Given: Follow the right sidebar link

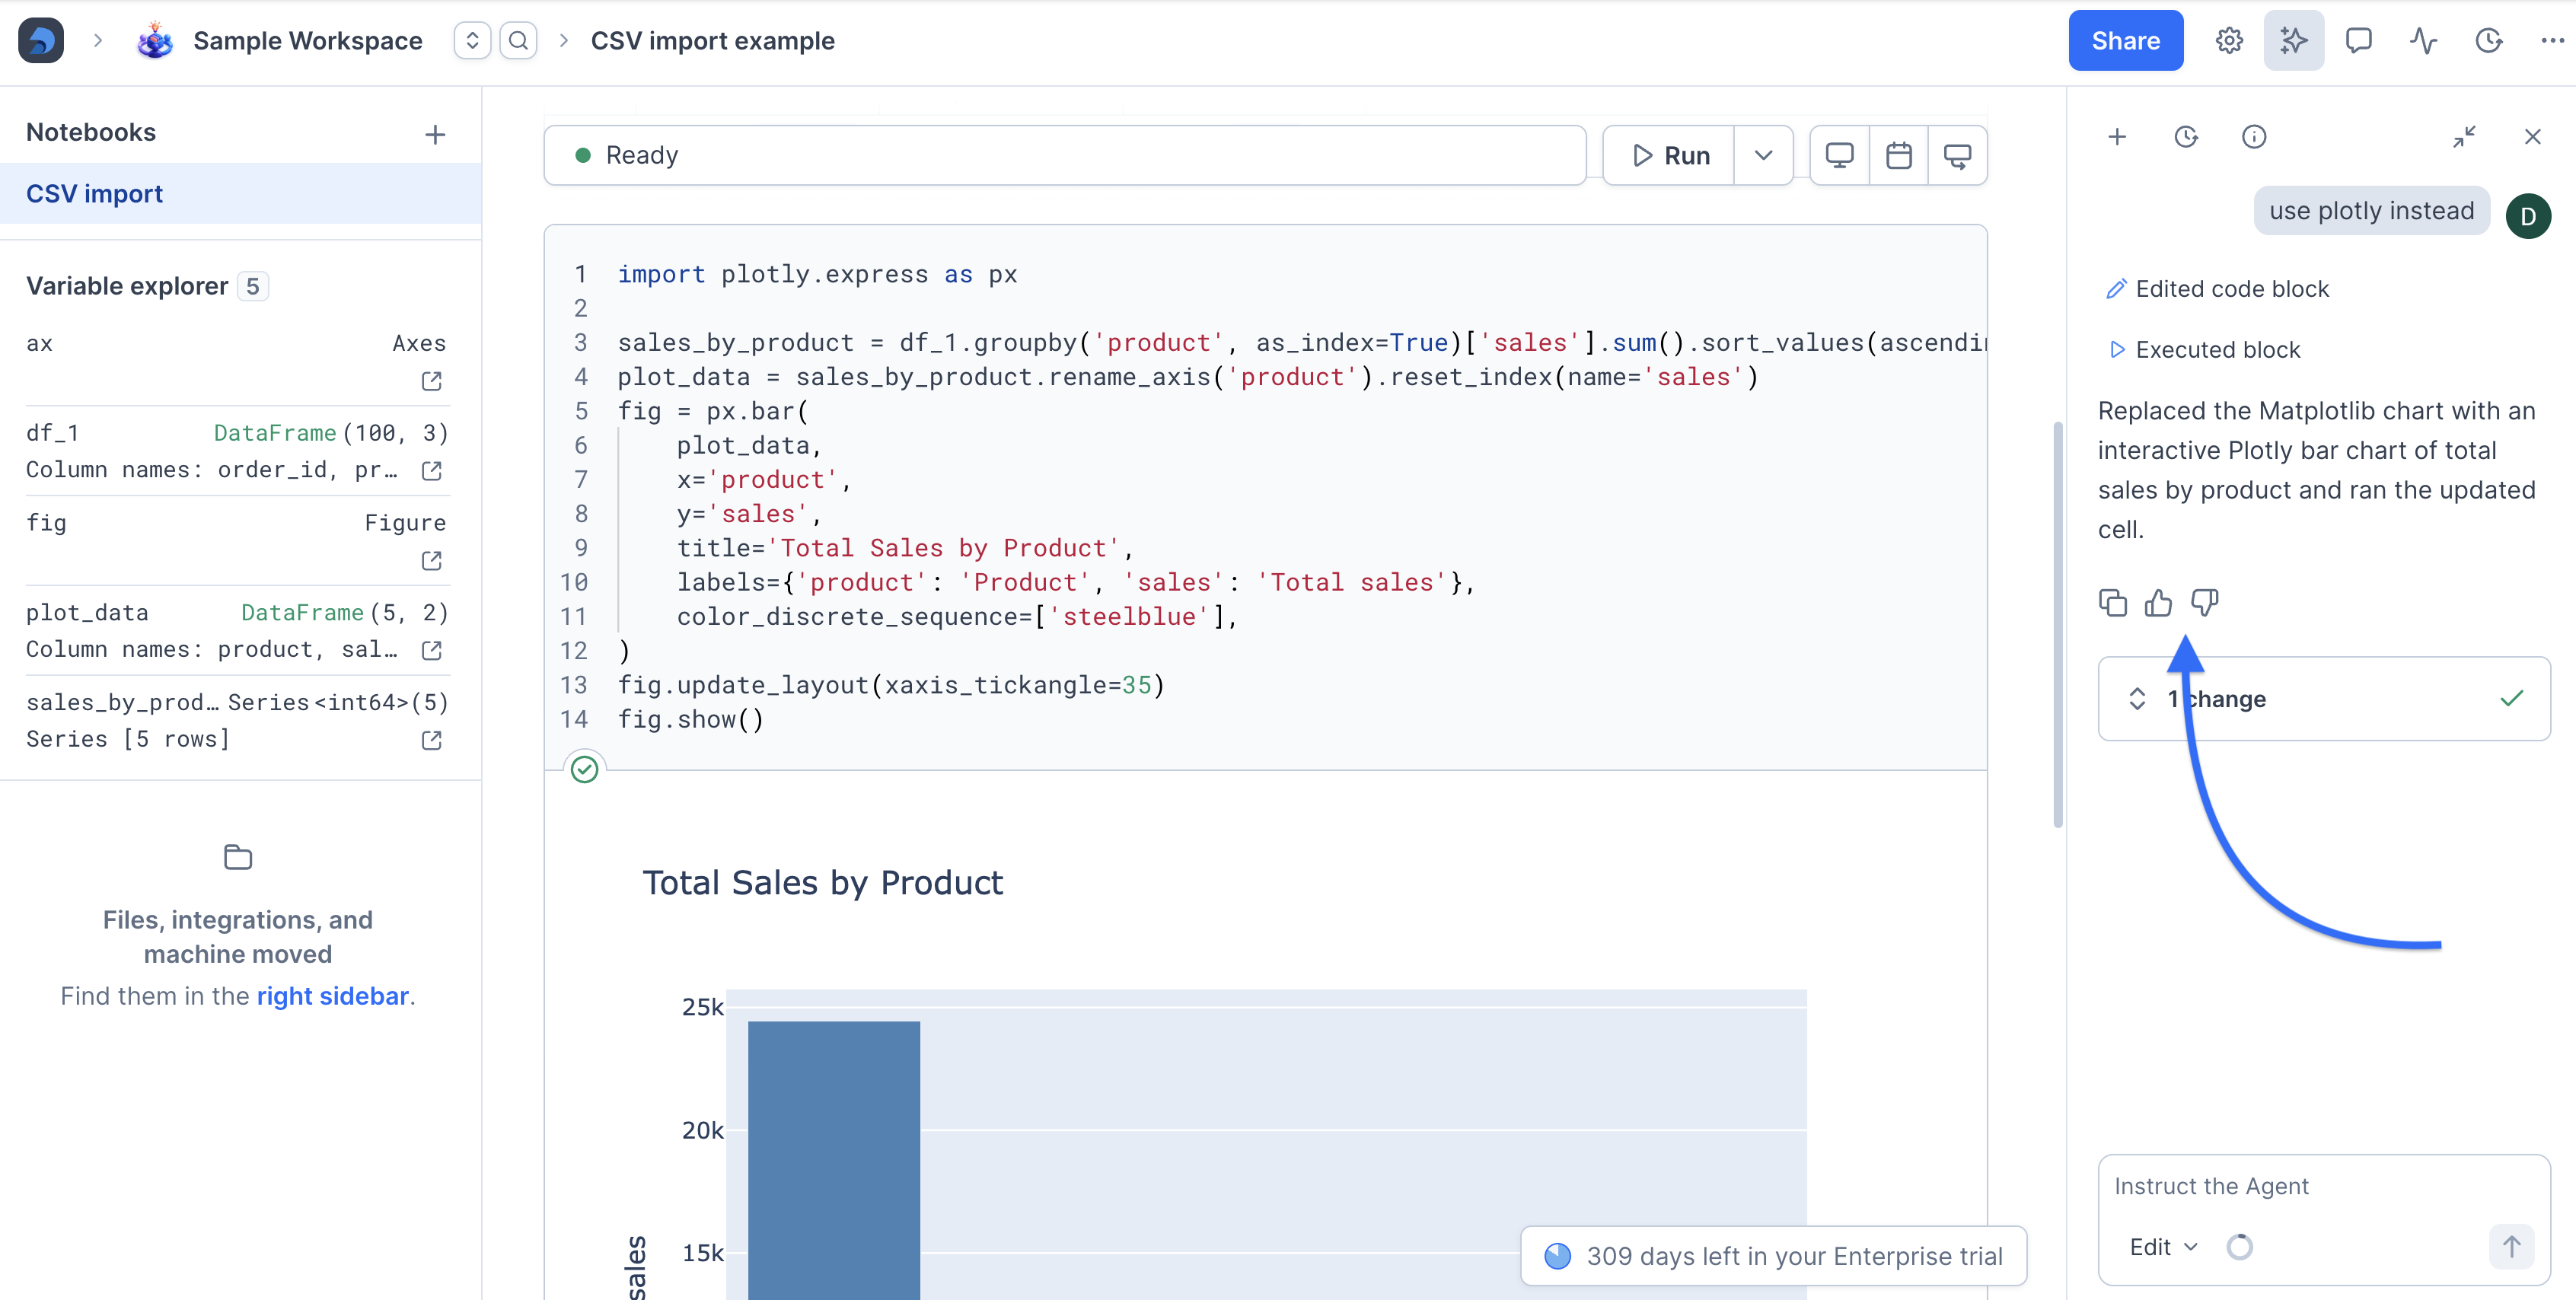Looking at the screenshot, I should coord(333,996).
